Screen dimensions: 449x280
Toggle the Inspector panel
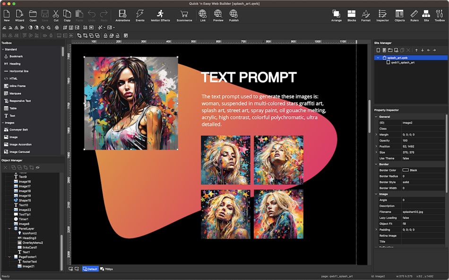(382, 16)
